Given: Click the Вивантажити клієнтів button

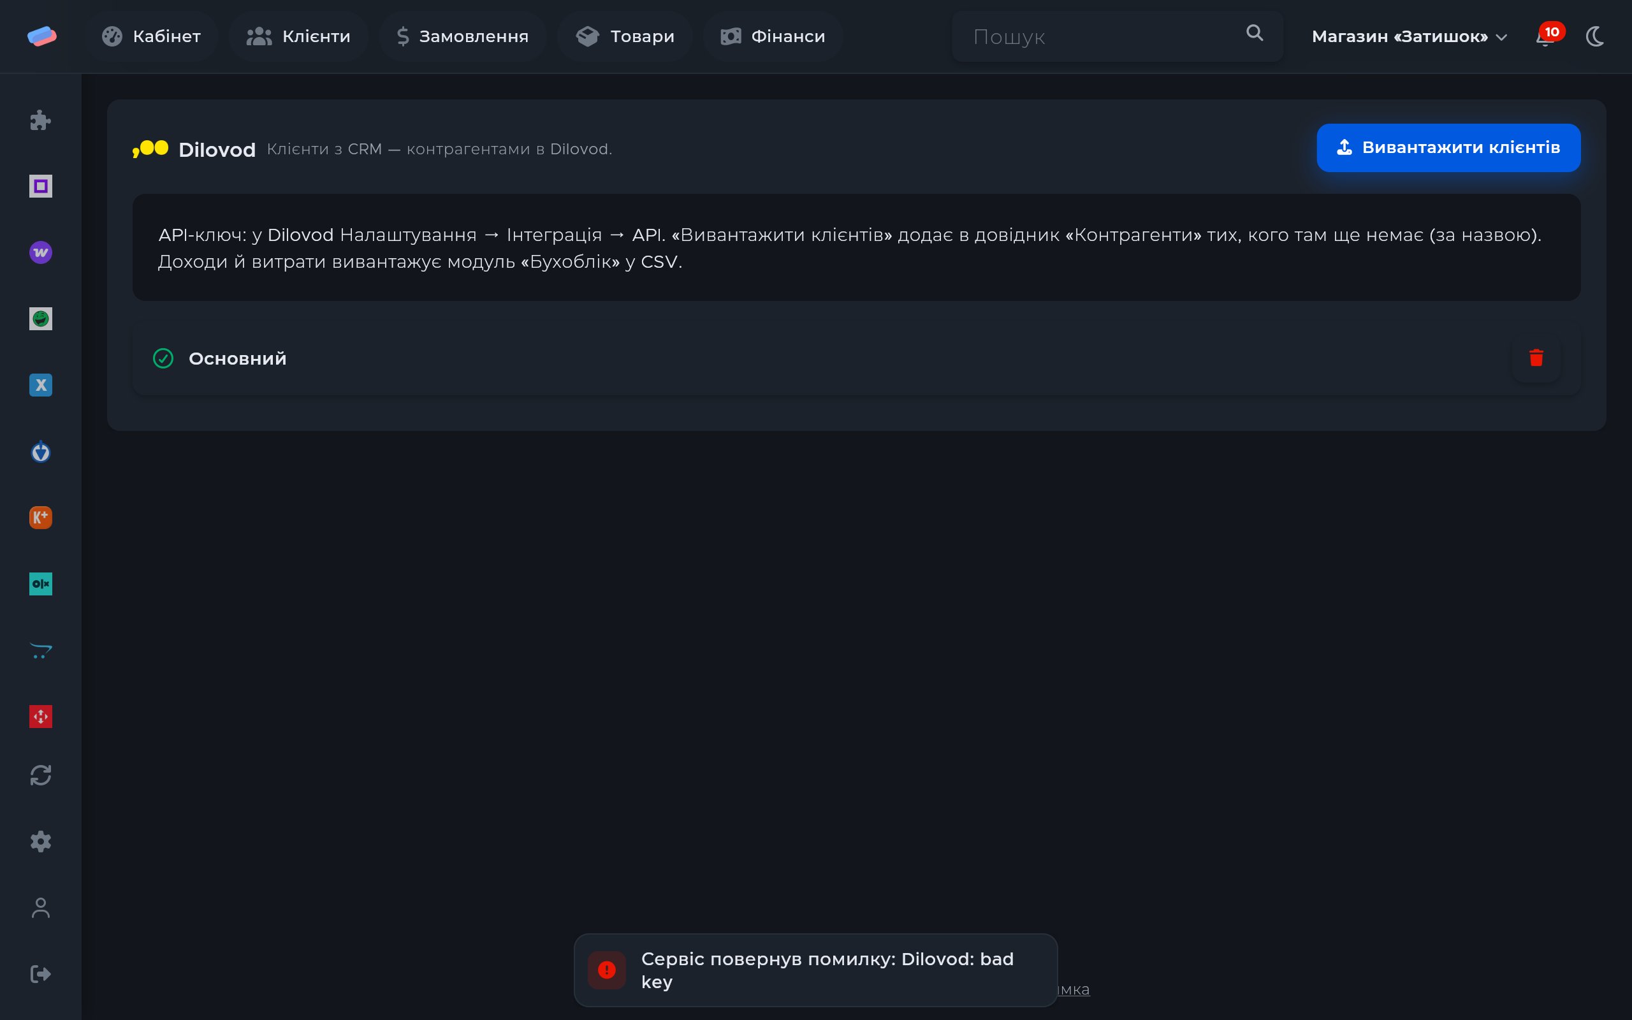Looking at the screenshot, I should (1448, 148).
